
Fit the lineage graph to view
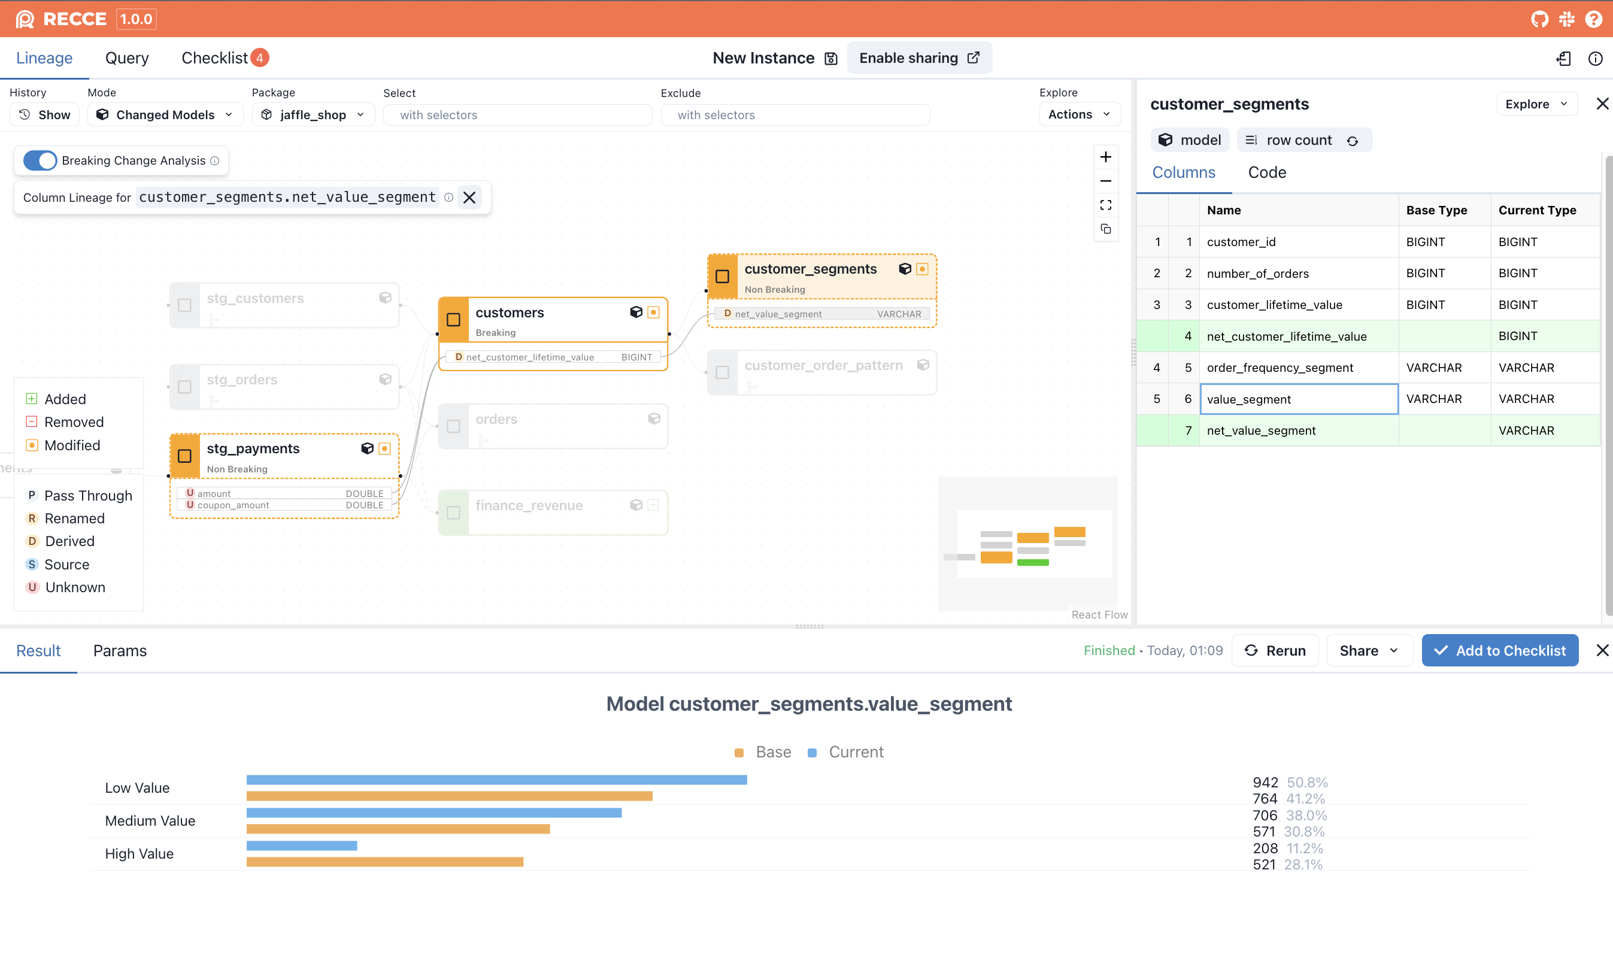point(1105,205)
